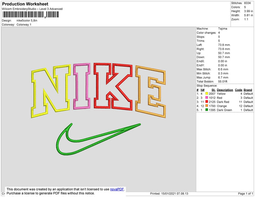This screenshot has width=255, height=197.
Task: Click the green swoosh design preview
Action: coord(99,139)
